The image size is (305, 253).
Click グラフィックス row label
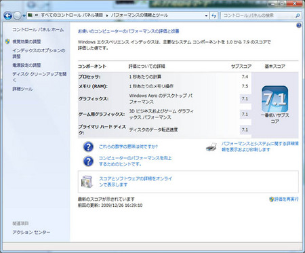[x=94, y=98]
